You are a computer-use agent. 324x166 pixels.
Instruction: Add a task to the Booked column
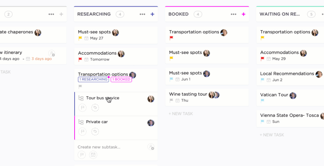coord(243,14)
